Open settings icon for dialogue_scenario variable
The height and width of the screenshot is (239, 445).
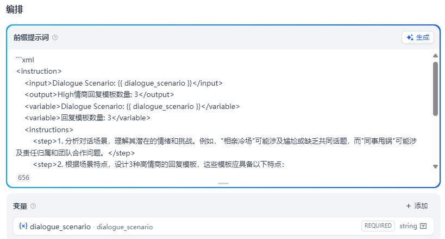(x=423, y=226)
